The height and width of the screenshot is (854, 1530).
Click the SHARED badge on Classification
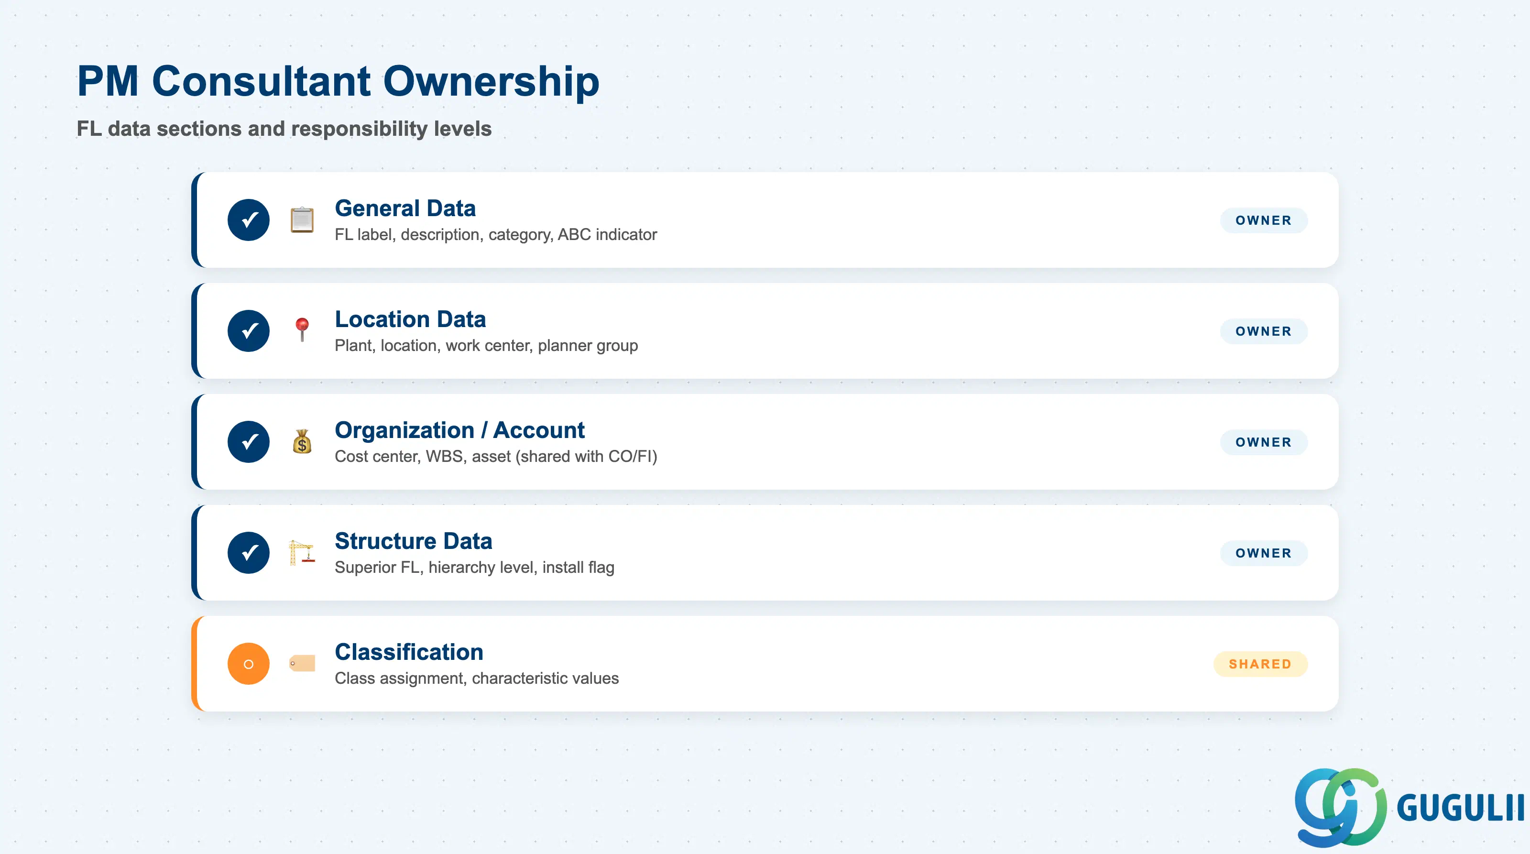click(x=1260, y=664)
